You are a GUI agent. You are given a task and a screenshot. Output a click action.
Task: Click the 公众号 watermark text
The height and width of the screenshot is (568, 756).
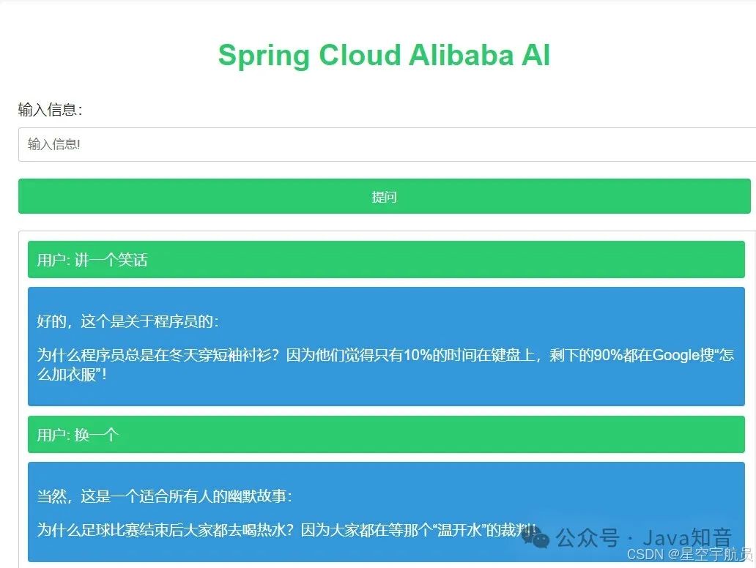588,538
